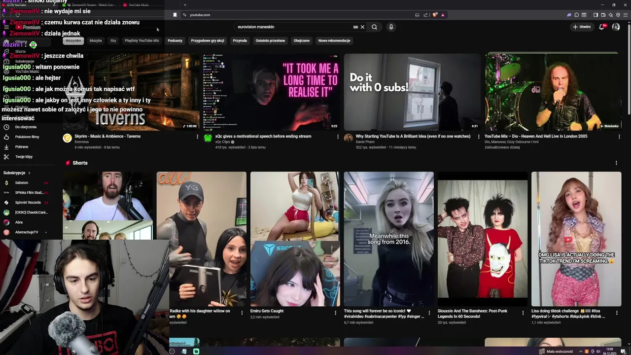Expand the system tray hidden icons arrow
Screen dimensions: 631x355
pyautogui.click(x=580, y=352)
